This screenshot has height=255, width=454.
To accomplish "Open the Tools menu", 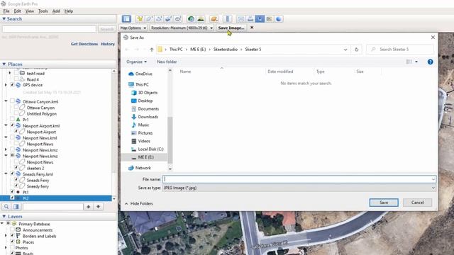I will click(x=43, y=11).
